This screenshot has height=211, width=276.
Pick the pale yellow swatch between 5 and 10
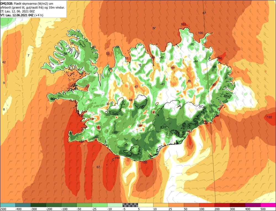[x=145, y=205]
